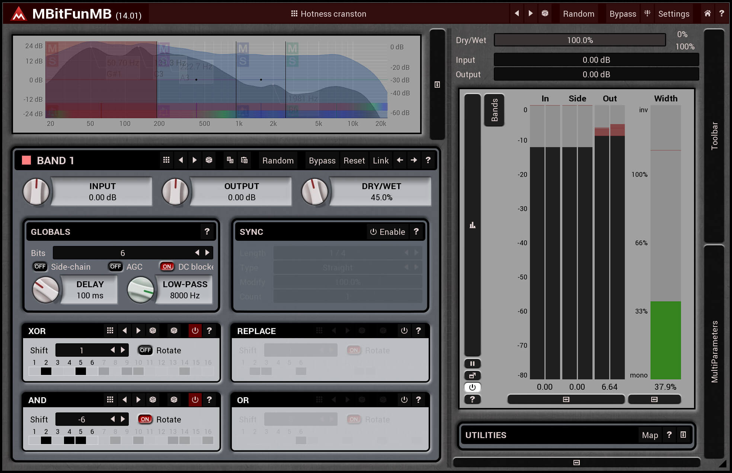Viewport: 732px width, 473px height.
Task: Toggle the AND section power button
Action: [195, 399]
